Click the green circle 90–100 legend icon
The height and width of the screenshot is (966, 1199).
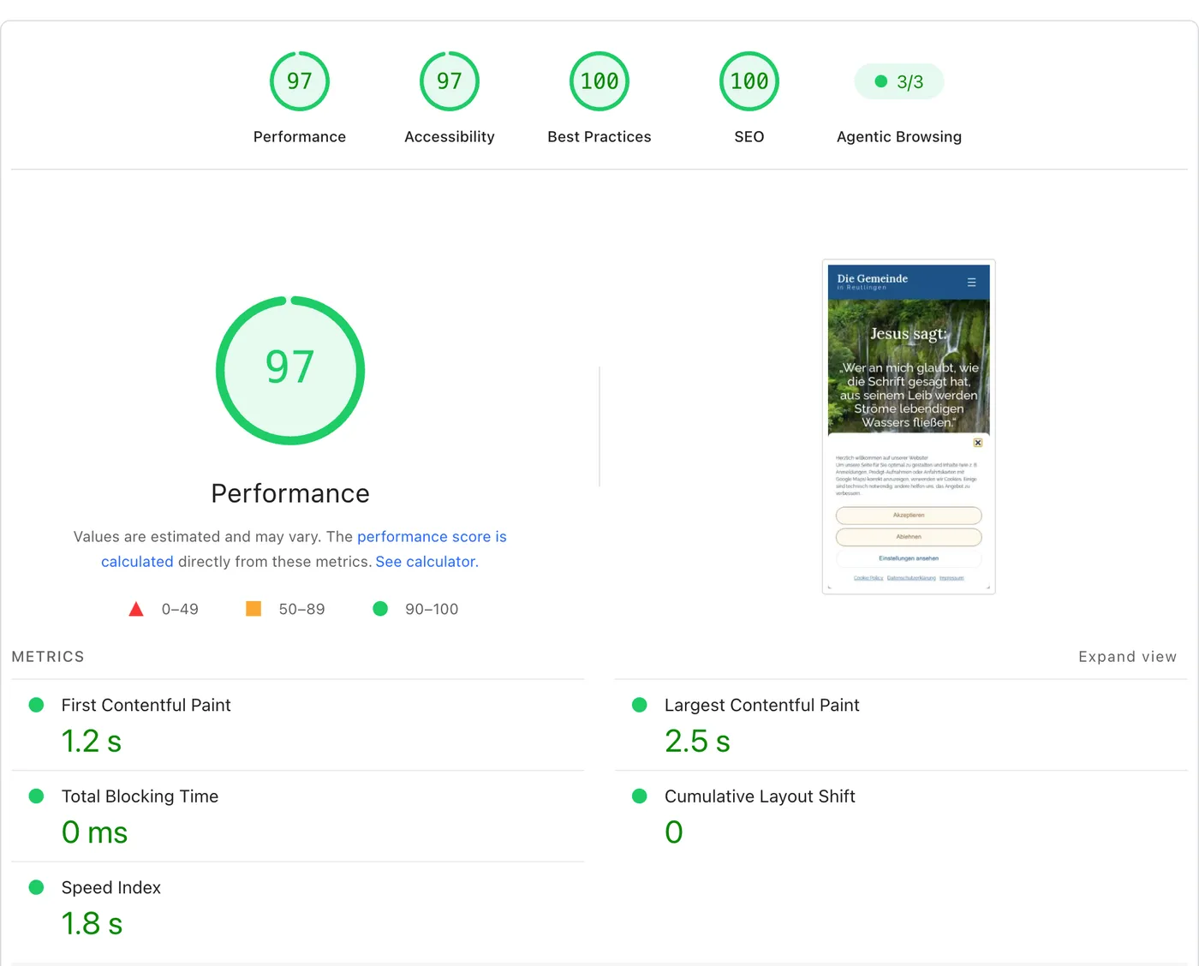380,609
